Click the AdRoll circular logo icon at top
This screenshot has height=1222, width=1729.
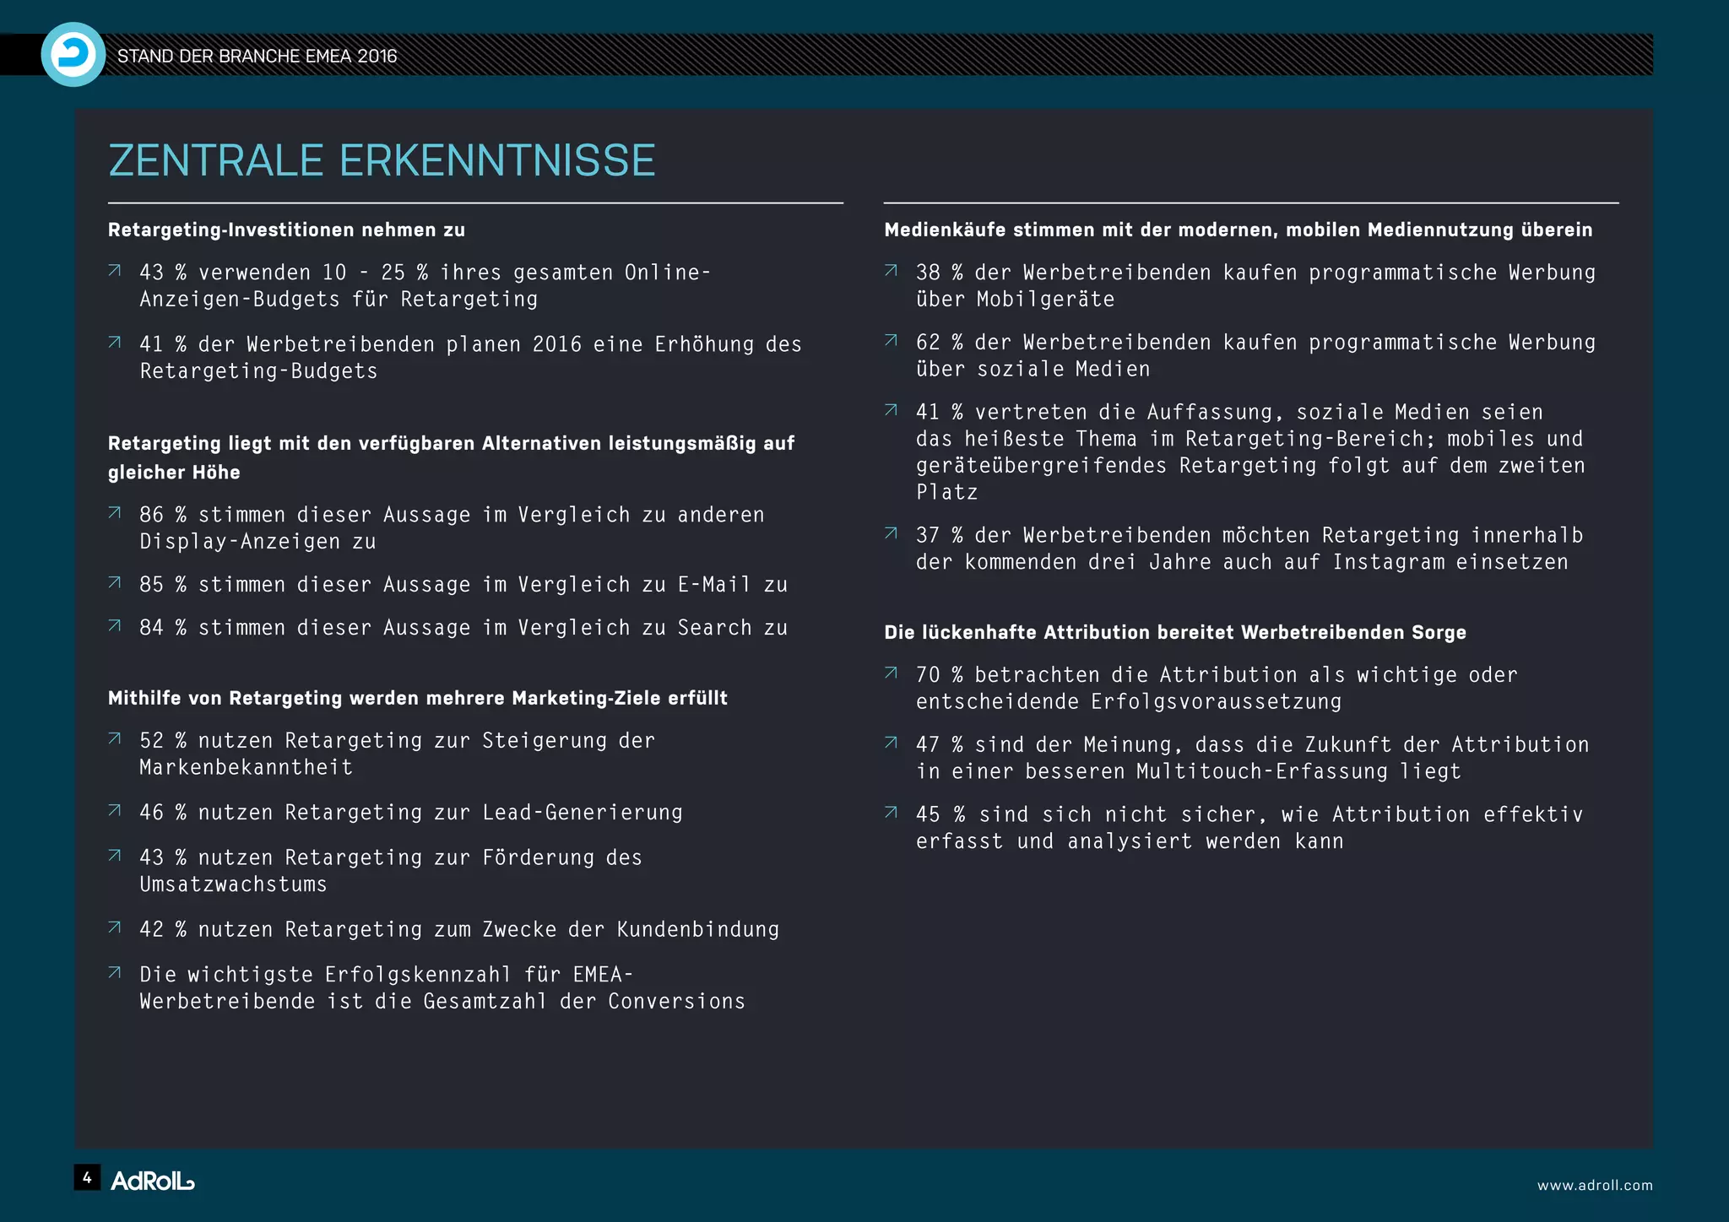coord(73,55)
